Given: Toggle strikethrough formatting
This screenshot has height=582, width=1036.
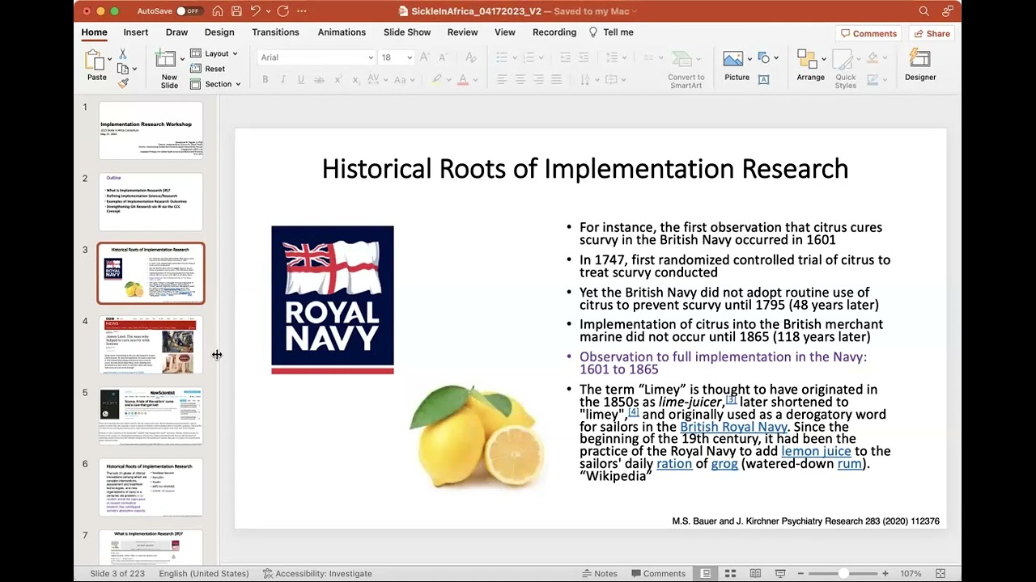Looking at the screenshot, I should click(x=319, y=79).
